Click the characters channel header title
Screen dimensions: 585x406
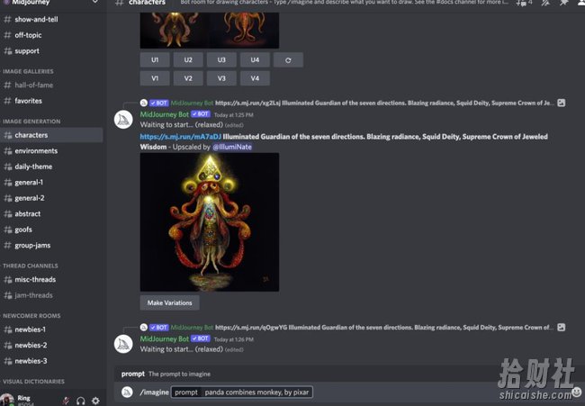147,3
